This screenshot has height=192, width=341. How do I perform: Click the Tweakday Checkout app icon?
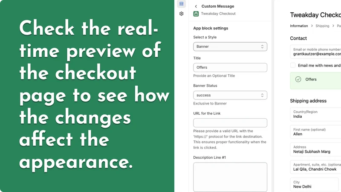(196, 14)
